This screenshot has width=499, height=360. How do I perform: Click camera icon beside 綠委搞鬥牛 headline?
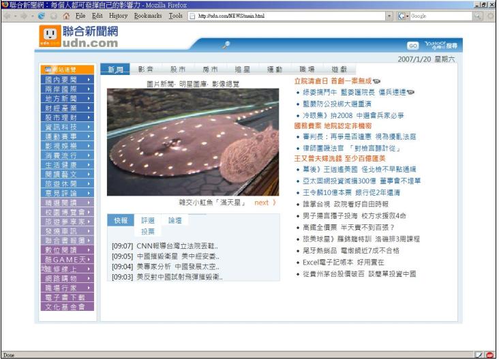[410, 92]
